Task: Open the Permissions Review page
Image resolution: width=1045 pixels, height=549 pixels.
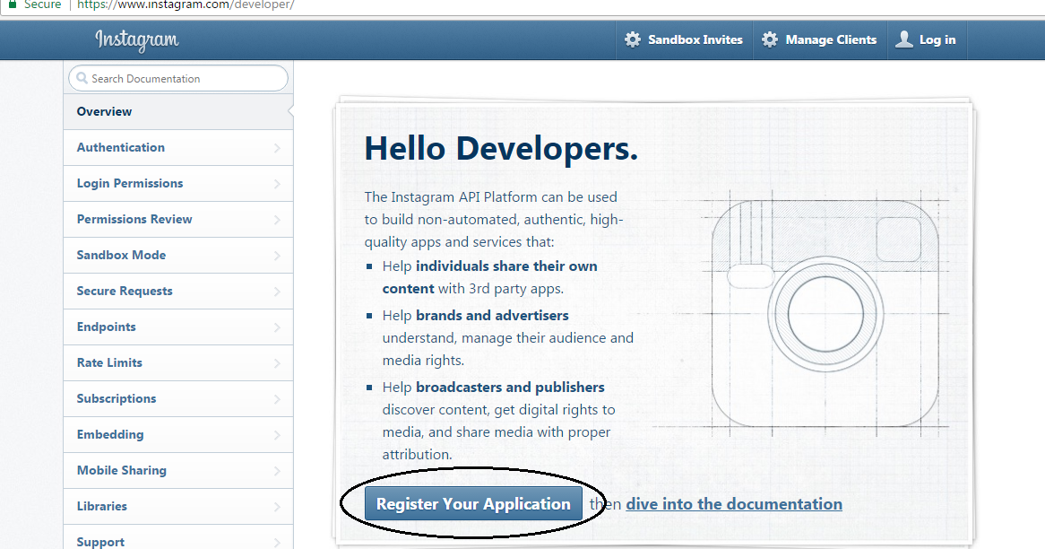Action: [134, 219]
